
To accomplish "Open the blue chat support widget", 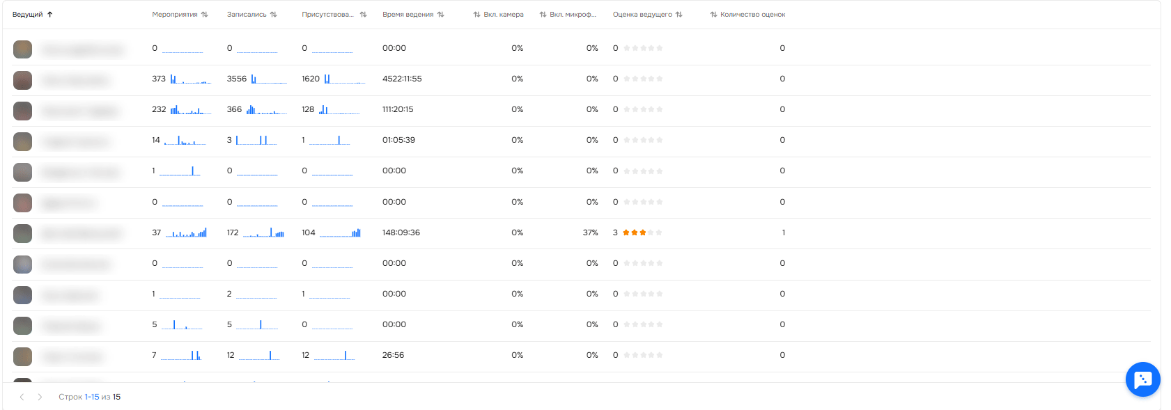I will click(x=1142, y=379).
